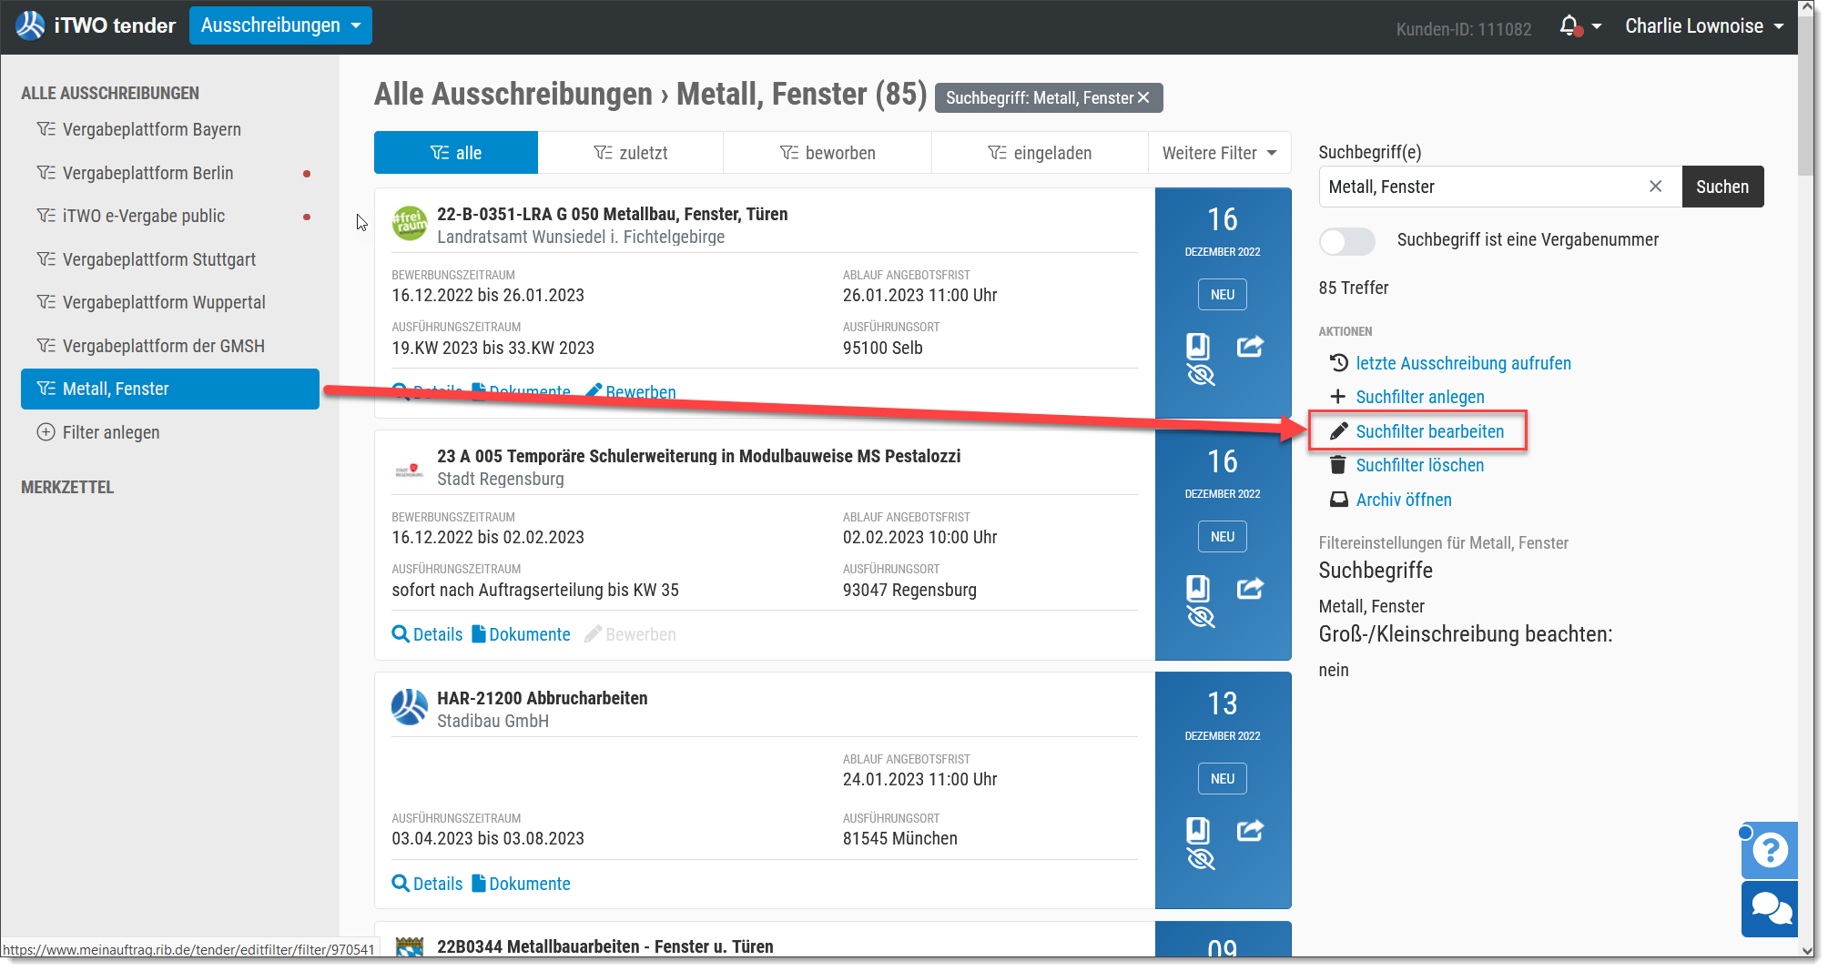Viewport: 1828px width, 971px height.
Task: Open Details of Temporäre Schulerweiterung tender
Action: (x=427, y=634)
